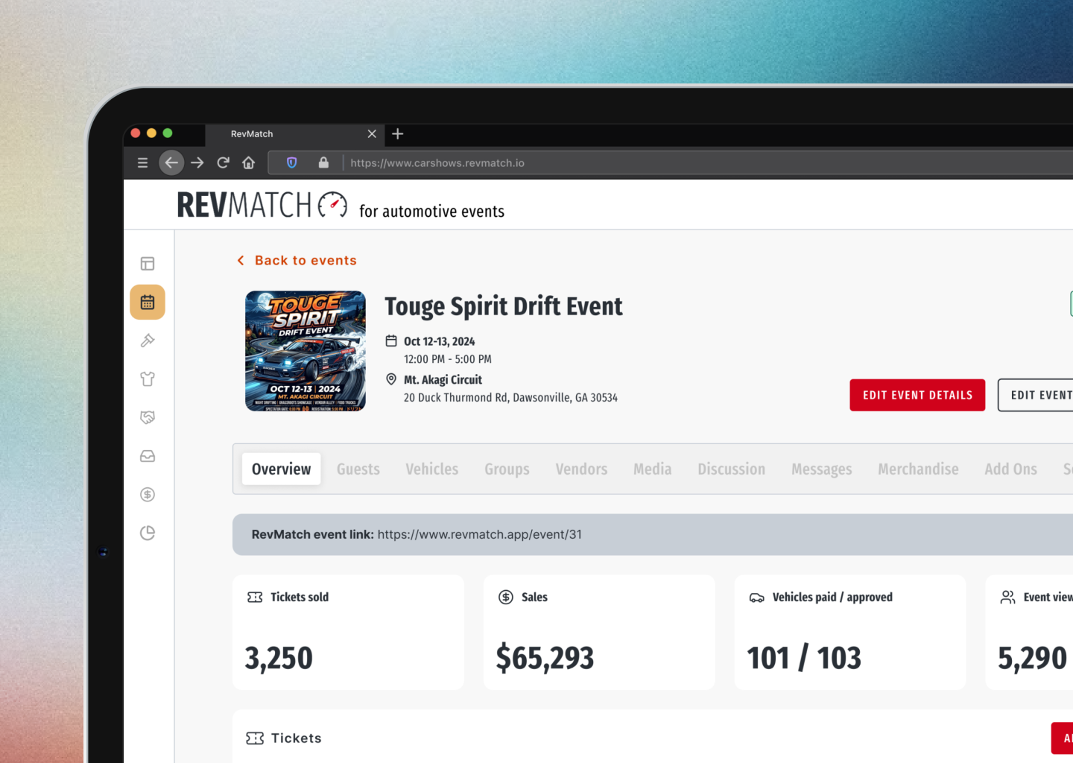
Task: Switch to the Guests tab
Action: [x=358, y=469]
